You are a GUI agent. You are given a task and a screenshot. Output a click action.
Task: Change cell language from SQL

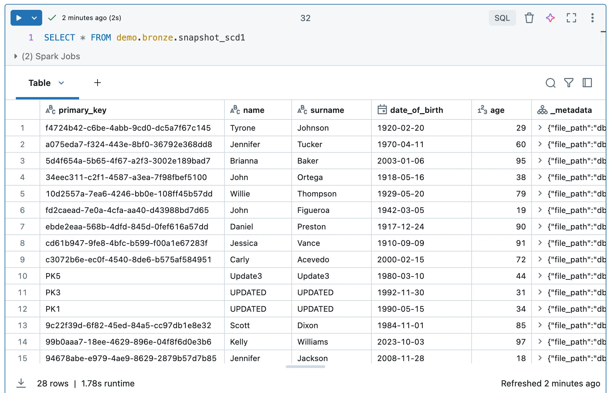tap(502, 18)
